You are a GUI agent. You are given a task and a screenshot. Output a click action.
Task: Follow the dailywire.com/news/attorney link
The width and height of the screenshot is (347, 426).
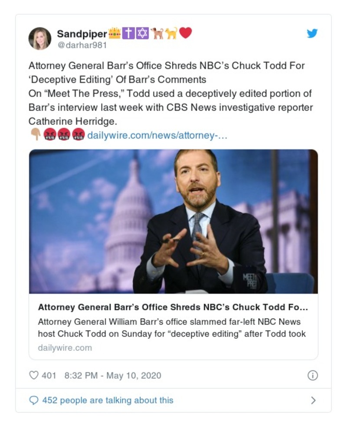point(157,135)
